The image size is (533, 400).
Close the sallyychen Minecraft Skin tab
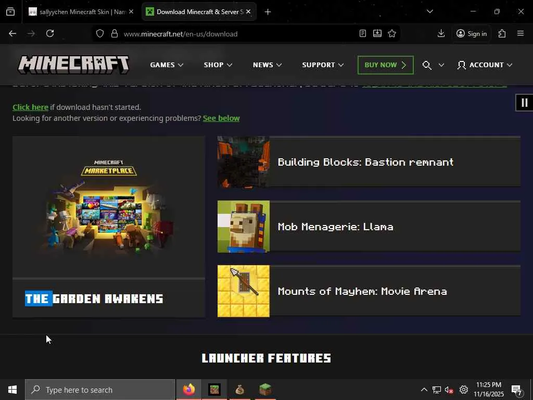[x=131, y=11]
